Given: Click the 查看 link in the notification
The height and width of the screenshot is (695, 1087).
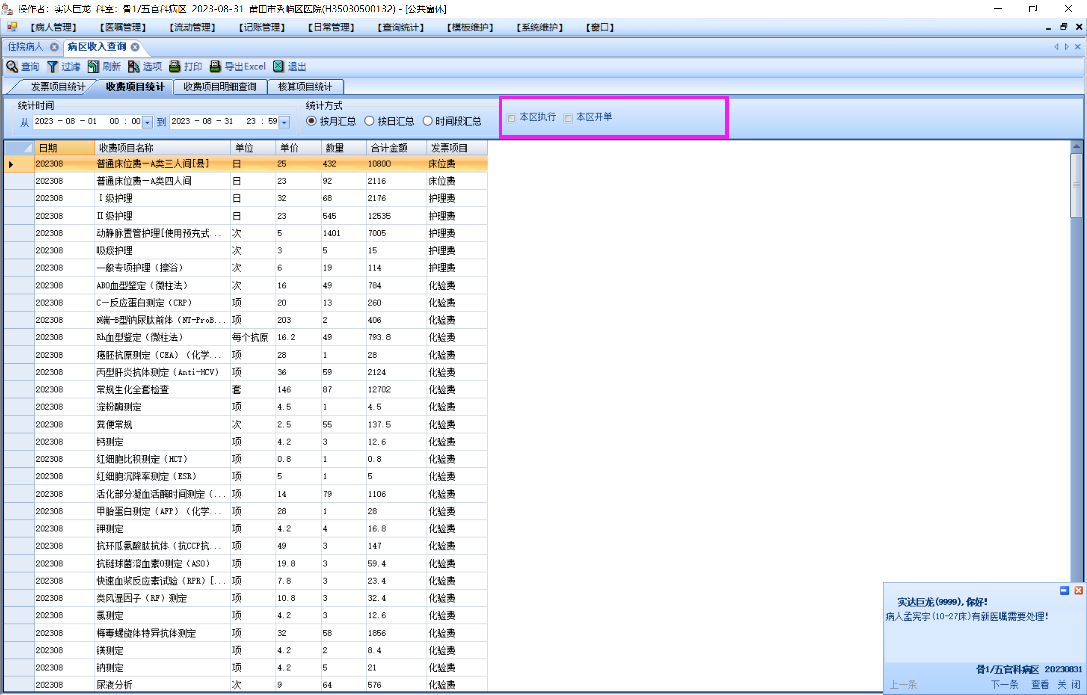Looking at the screenshot, I should (x=1040, y=684).
